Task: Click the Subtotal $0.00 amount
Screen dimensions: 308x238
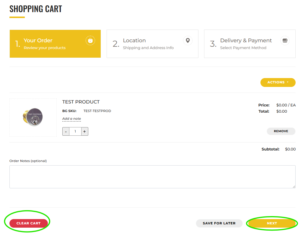Action: click(290, 149)
